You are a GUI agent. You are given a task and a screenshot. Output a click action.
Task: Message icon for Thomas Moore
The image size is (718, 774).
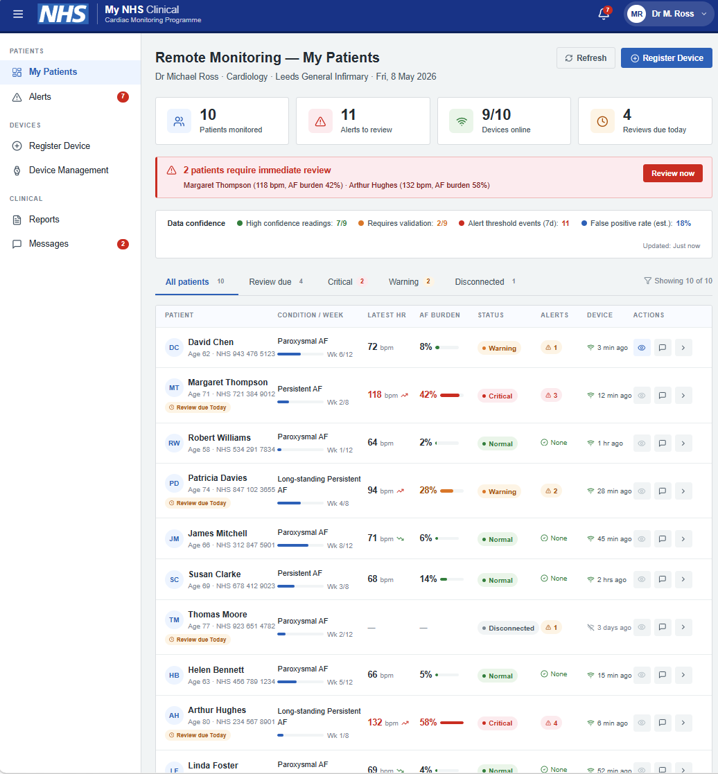click(x=663, y=627)
